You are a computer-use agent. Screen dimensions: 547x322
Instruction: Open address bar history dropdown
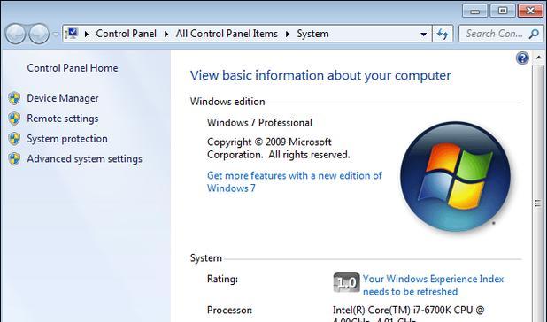[x=423, y=34]
